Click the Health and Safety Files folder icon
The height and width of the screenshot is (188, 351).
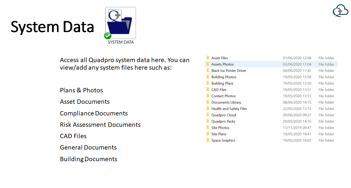coord(208,109)
